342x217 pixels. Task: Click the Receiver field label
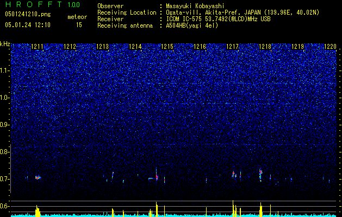pos(110,19)
